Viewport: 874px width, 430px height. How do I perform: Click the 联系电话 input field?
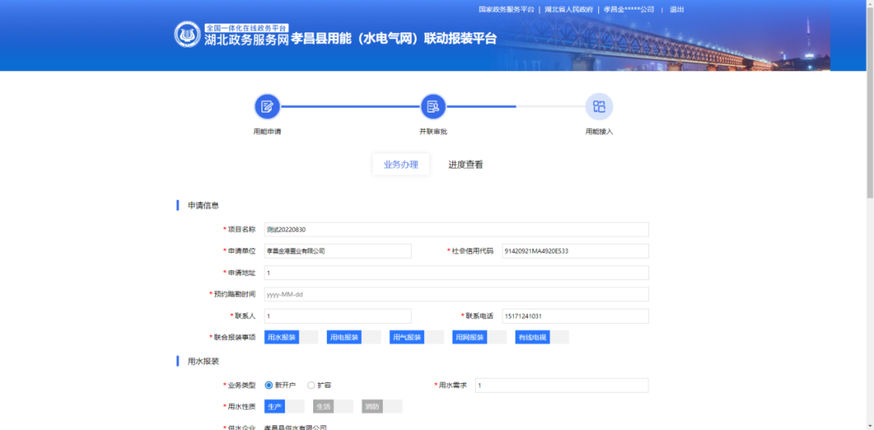coord(575,316)
